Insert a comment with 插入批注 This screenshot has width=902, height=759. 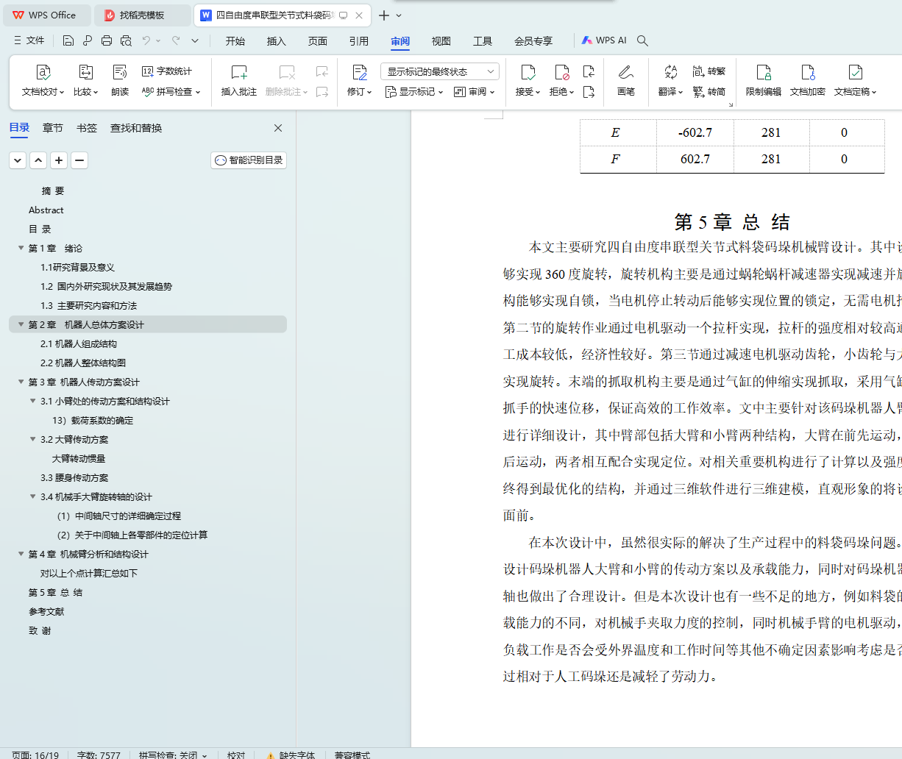[x=239, y=80]
